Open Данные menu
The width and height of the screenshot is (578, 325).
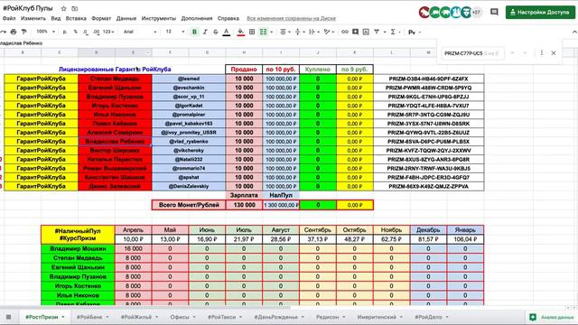(x=126, y=18)
